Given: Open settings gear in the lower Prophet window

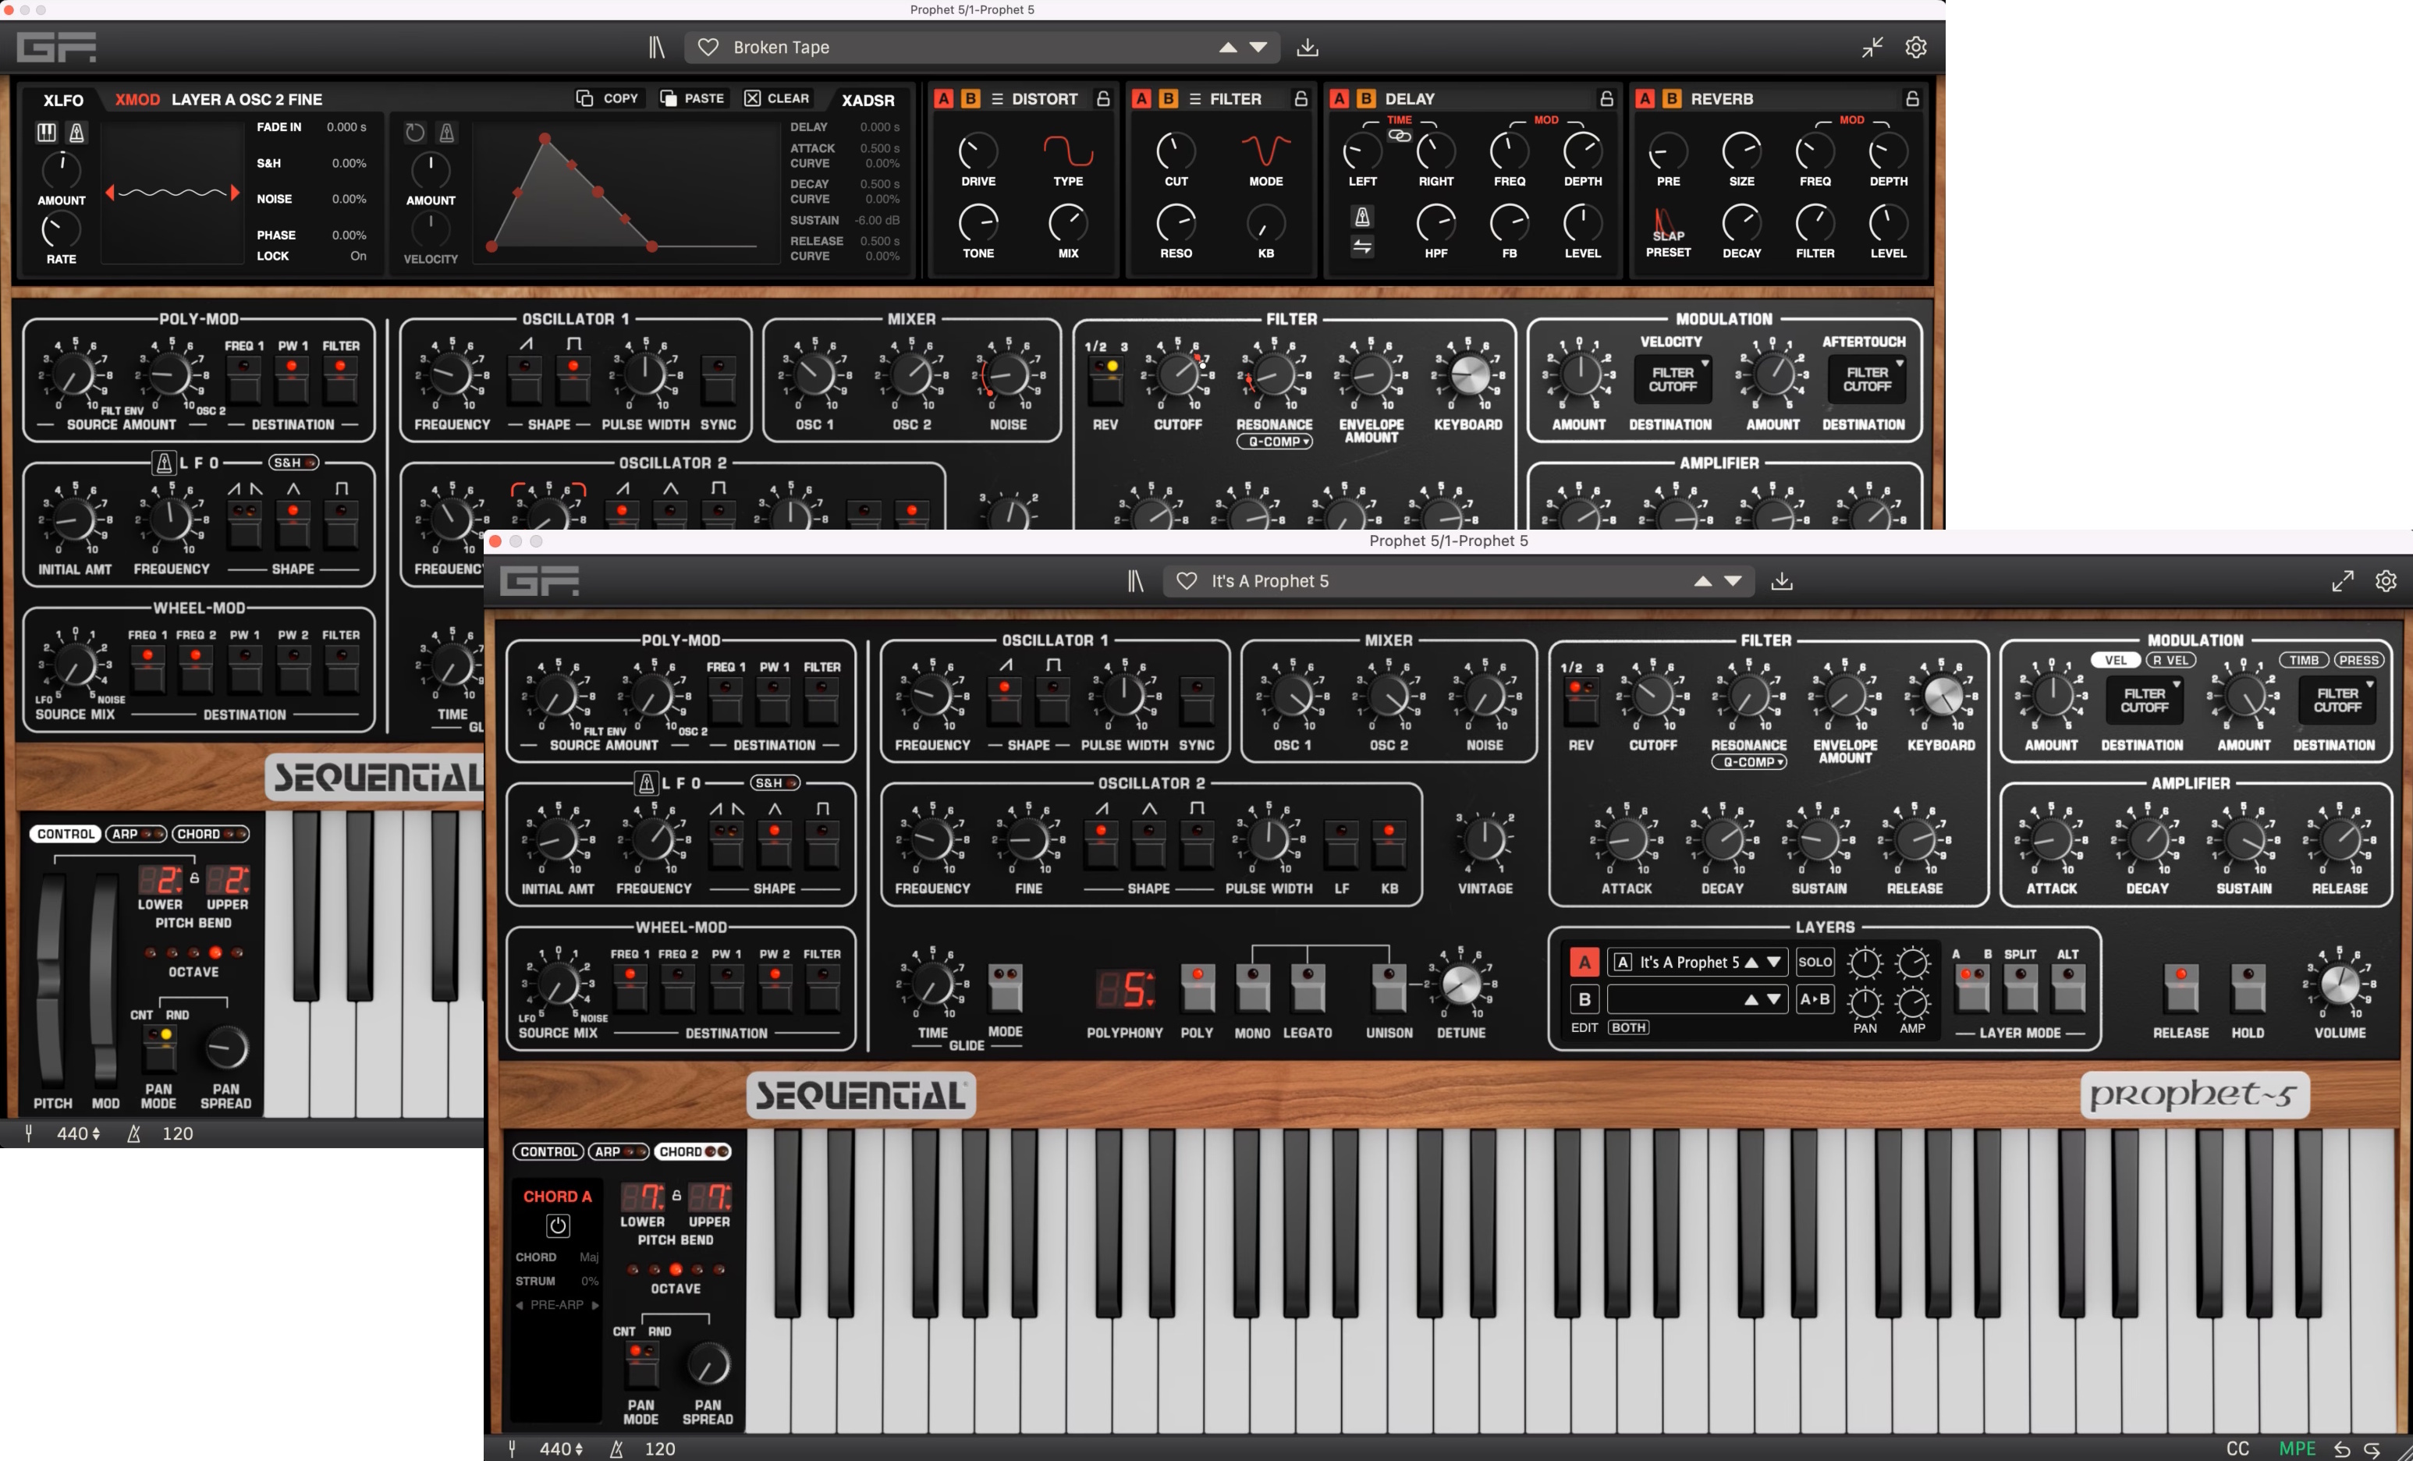Looking at the screenshot, I should pos(2386,580).
